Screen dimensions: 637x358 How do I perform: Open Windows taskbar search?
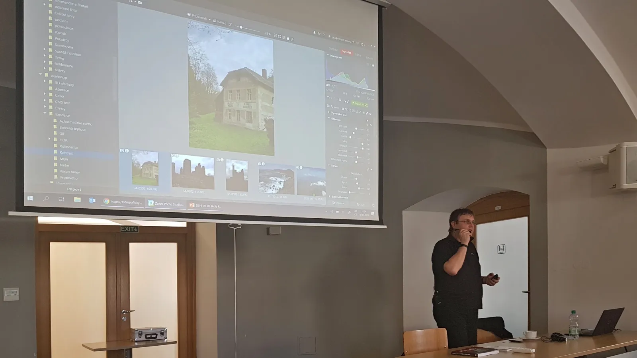pos(46,198)
